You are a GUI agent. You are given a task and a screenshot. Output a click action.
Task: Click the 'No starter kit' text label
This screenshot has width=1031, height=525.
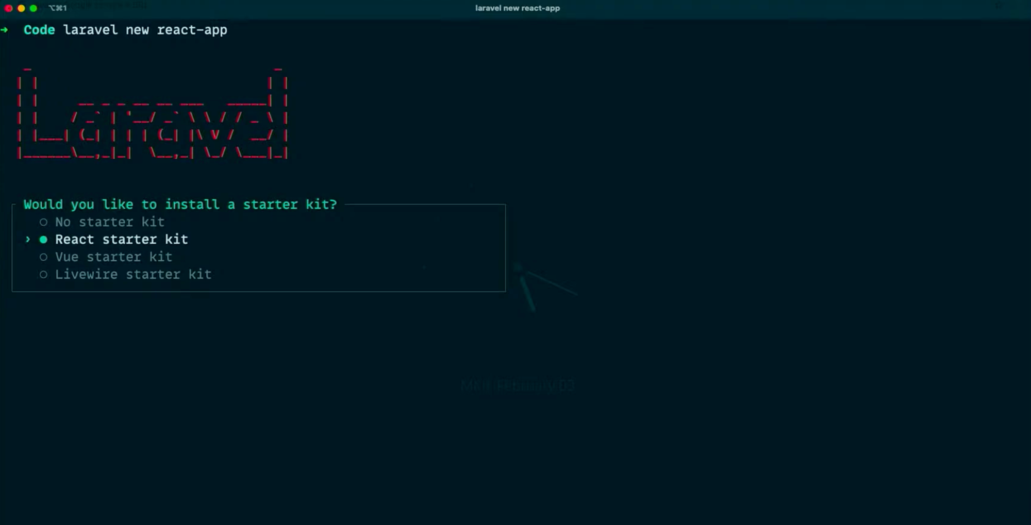[110, 222]
